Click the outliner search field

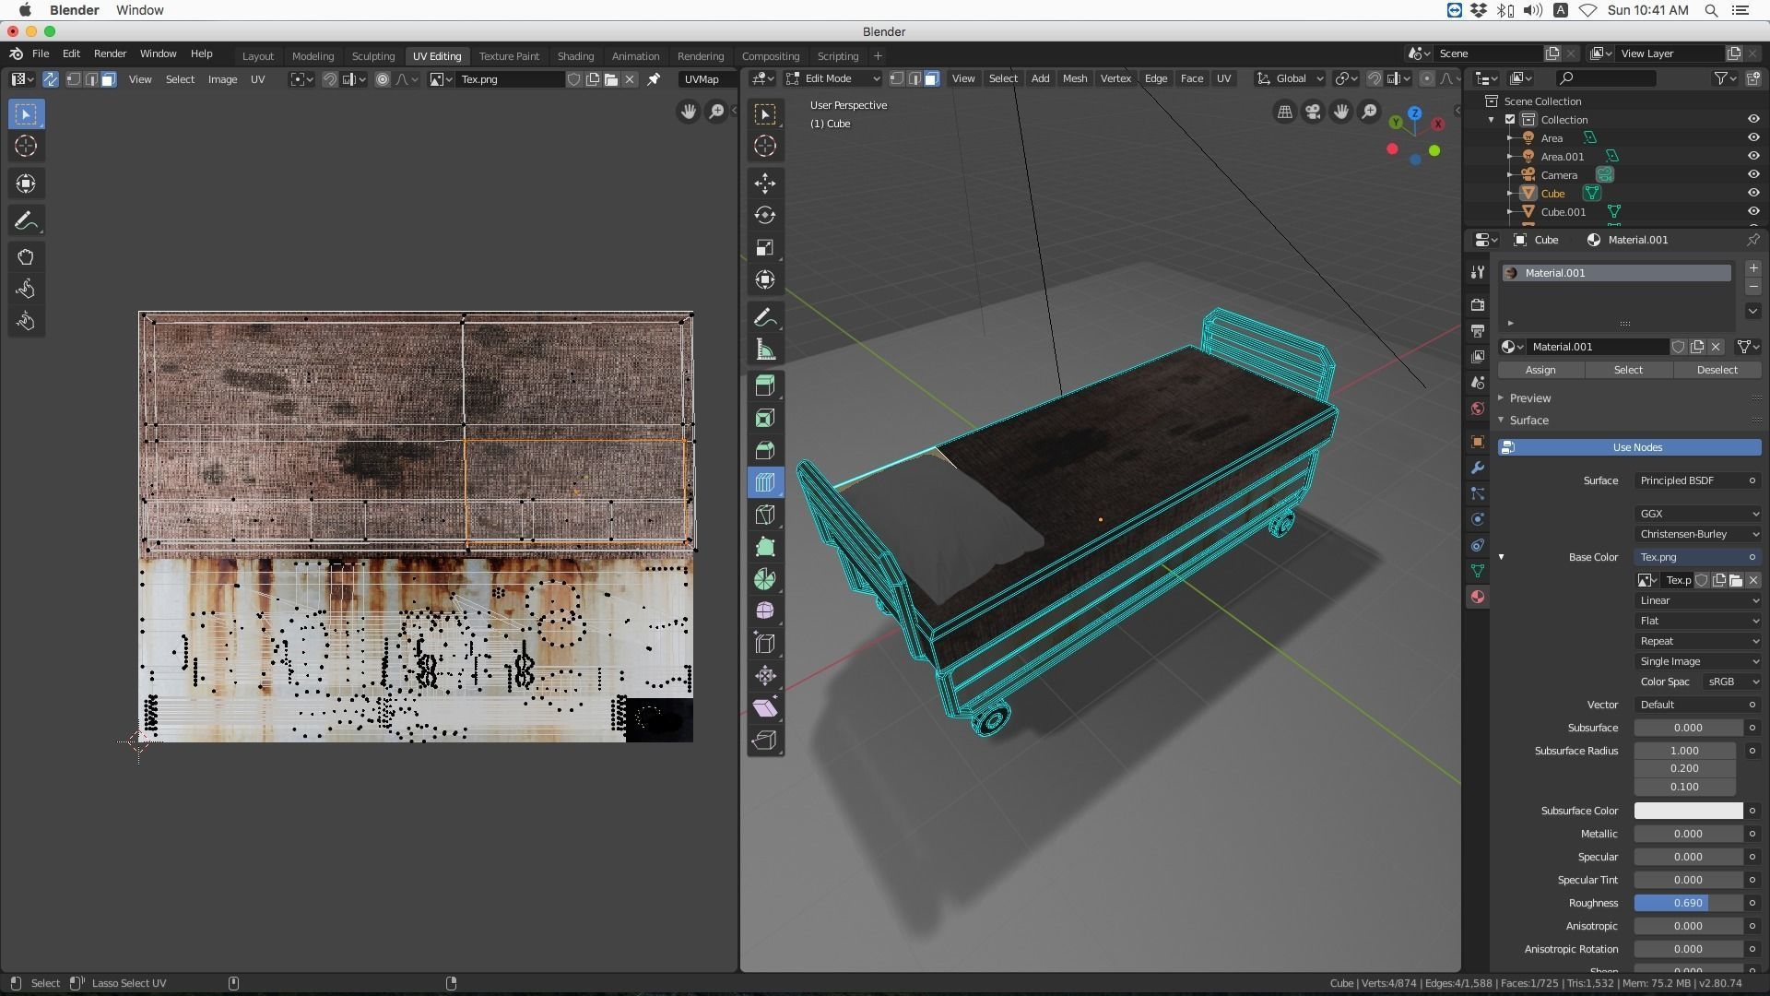click(x=1608, y=79)
